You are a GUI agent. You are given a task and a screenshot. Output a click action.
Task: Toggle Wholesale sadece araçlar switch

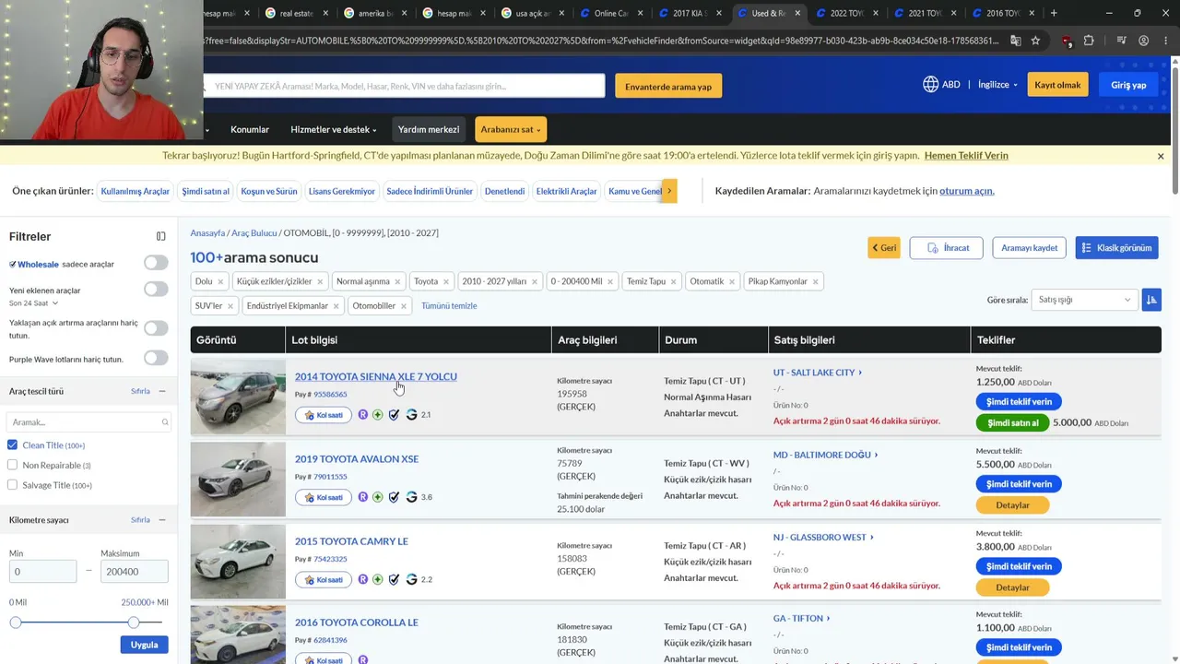click(x=156, y=263)
